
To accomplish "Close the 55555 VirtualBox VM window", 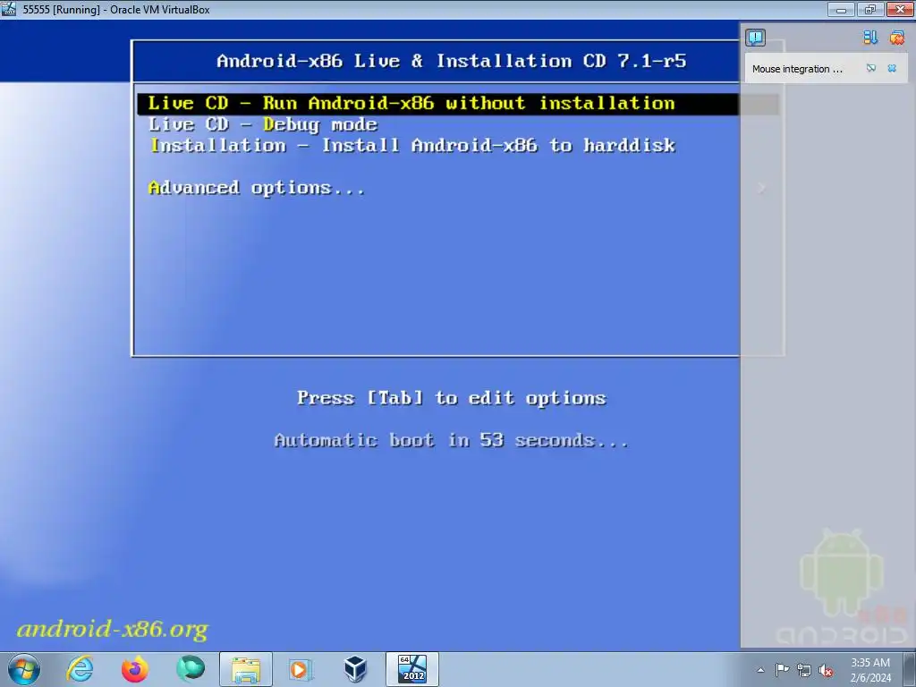I will coord(900,9).
